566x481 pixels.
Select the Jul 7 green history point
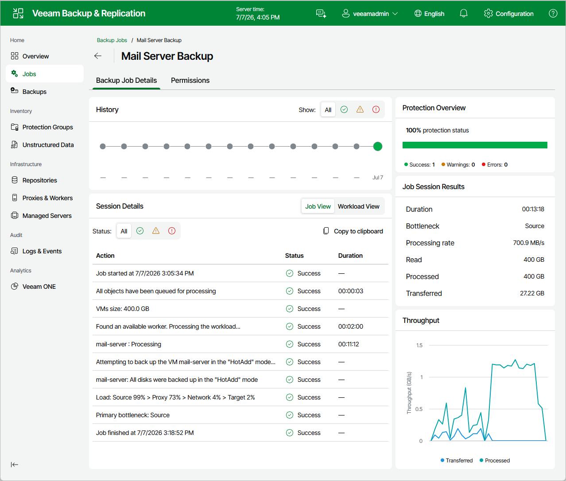(378, 146)
